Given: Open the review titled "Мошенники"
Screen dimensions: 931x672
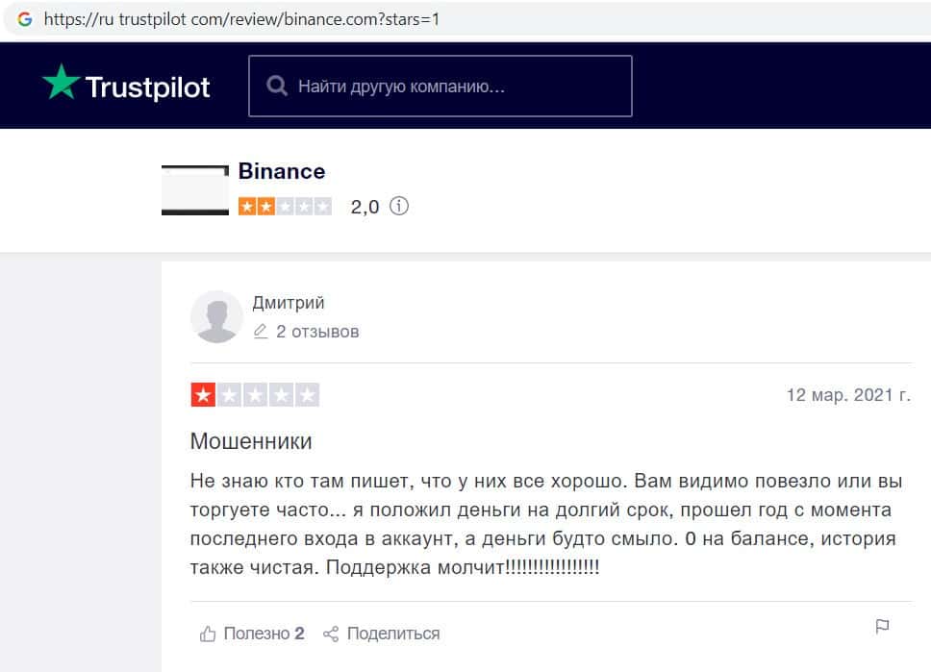Looking at the screenshot, I should tap(251, 442).
